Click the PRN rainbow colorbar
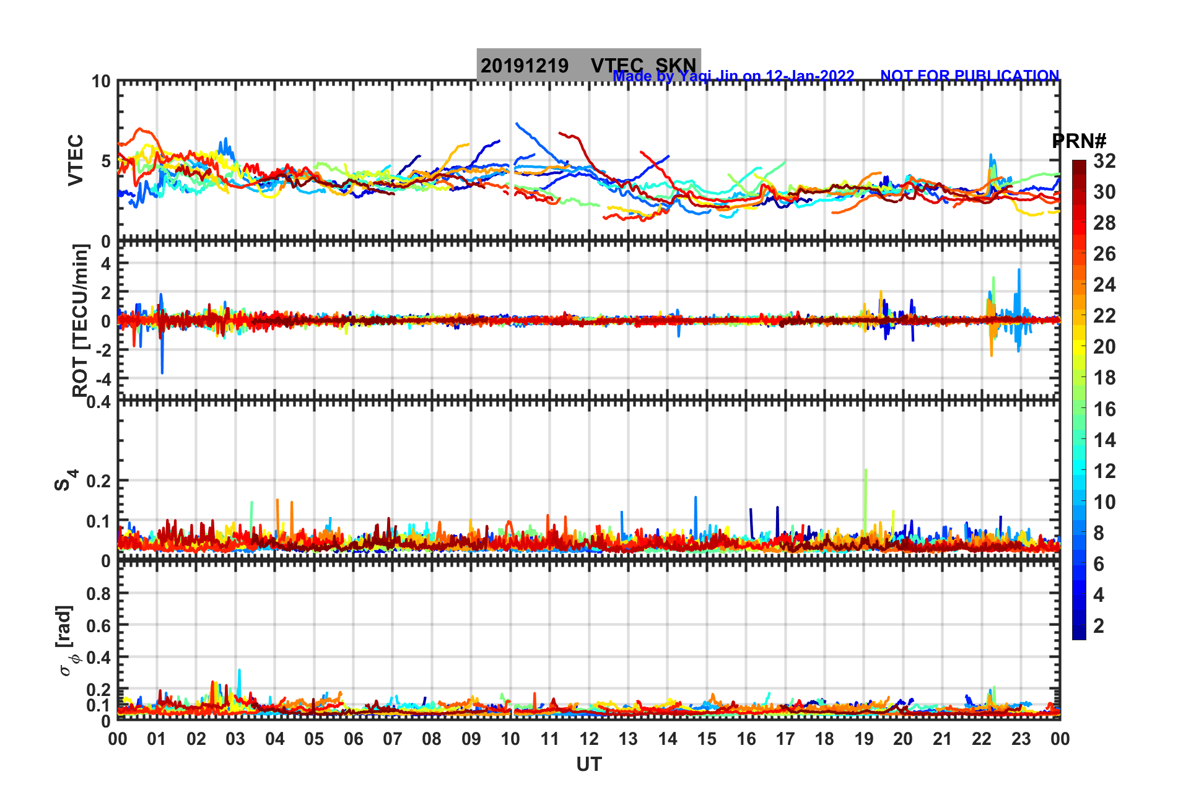The image size is (1178, 800). pos(1079,400)
